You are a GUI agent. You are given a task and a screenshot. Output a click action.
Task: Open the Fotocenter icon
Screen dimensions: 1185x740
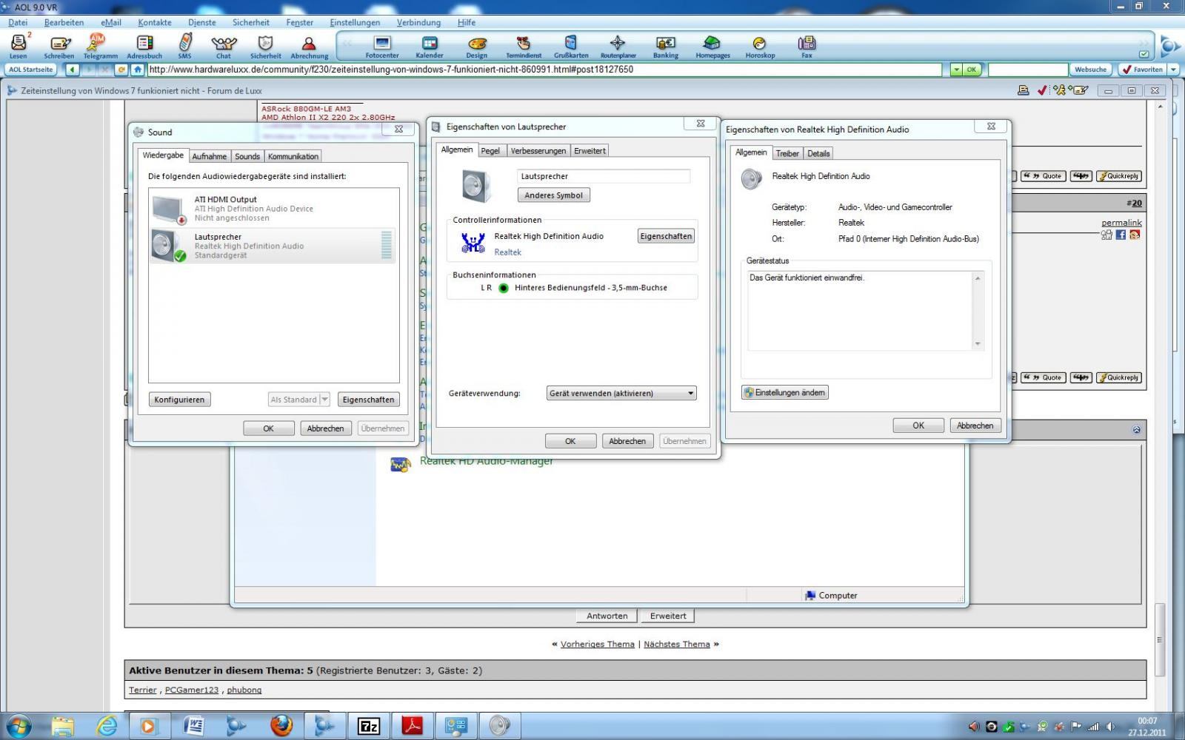tap(382, 46)
